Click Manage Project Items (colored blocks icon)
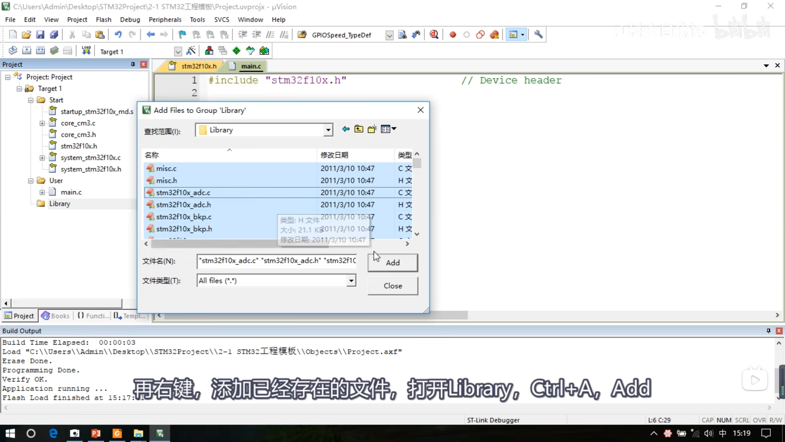Viewport: 785px width, 442px height. [209, 51]
